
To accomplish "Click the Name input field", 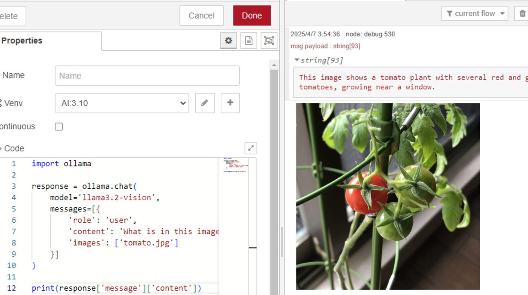I will (147, 75).
